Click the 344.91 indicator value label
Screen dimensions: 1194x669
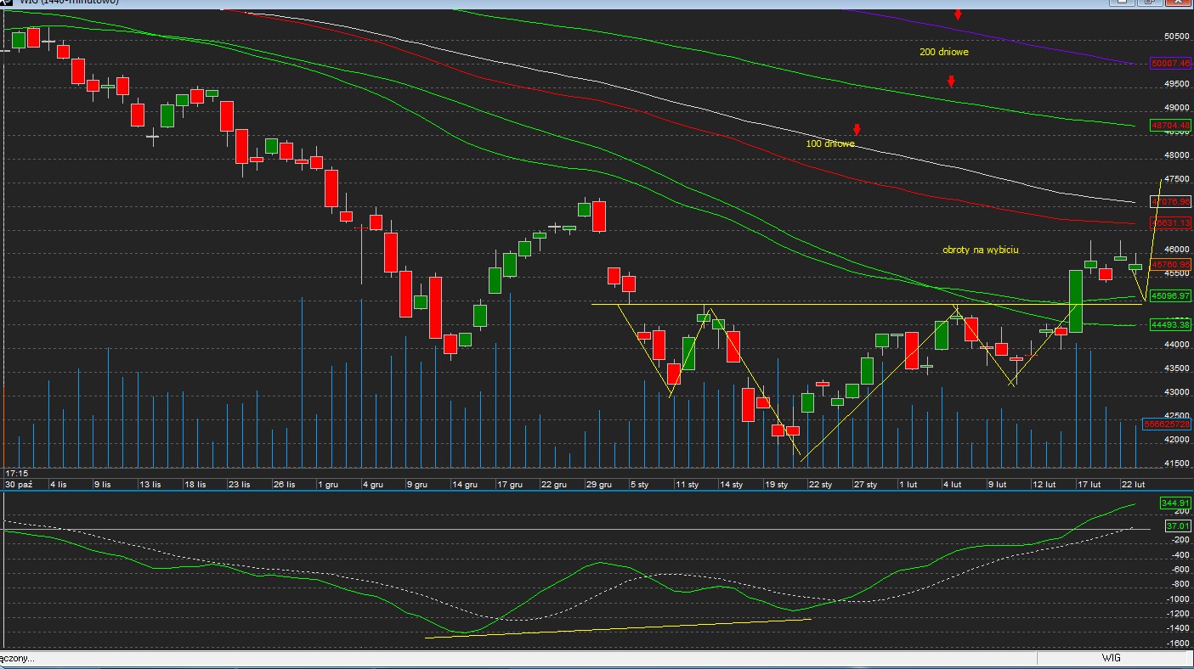click(1175, 503)
